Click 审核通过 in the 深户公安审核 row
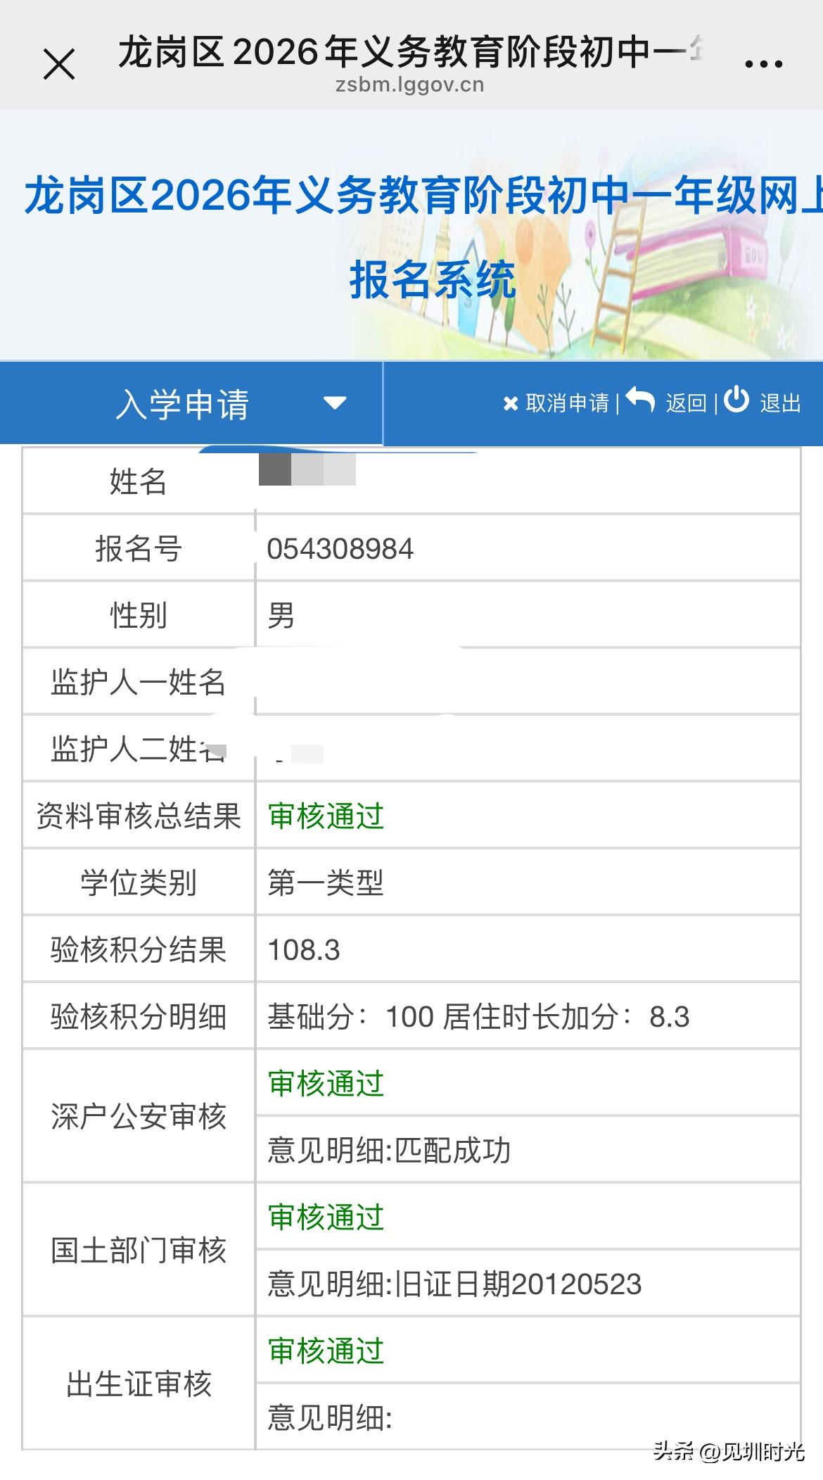 (x=326, y=1084)
